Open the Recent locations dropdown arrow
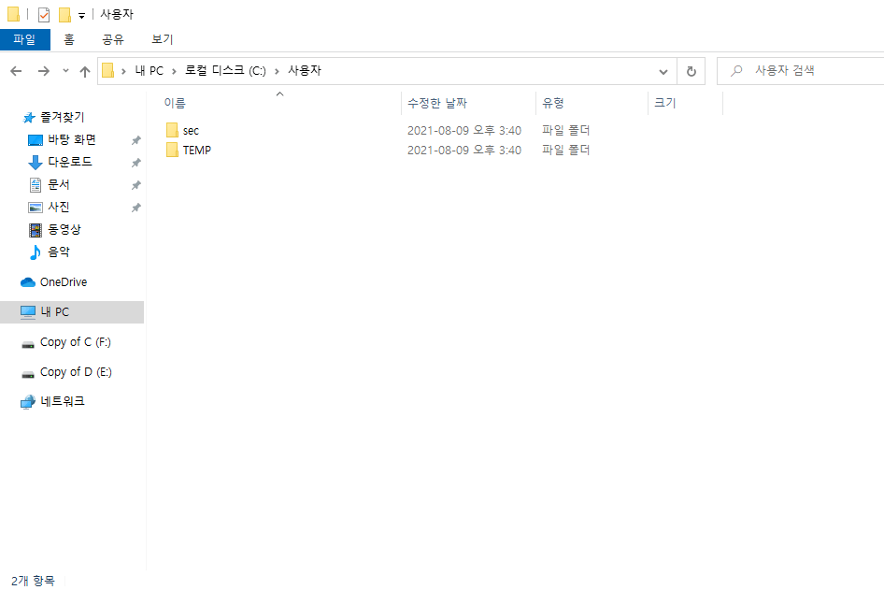This screenshot has height=590, width=884. coord(65,71)
